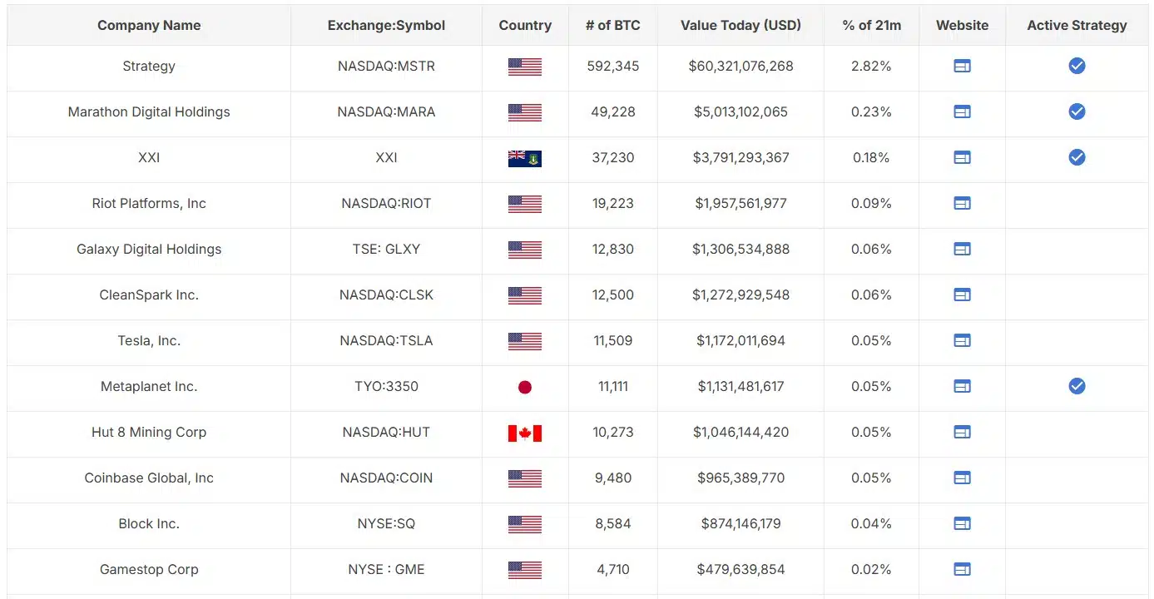
Task: Click the XXI row country flag
Action: pyautogui.click(x=525, y=158)
